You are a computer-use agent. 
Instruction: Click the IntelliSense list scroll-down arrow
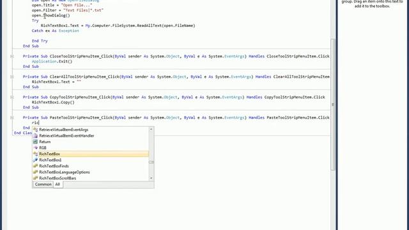[151, 178]
